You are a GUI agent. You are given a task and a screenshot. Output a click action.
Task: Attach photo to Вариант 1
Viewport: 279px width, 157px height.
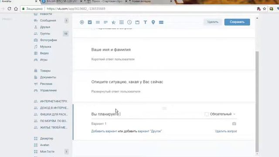click(234, 123)
